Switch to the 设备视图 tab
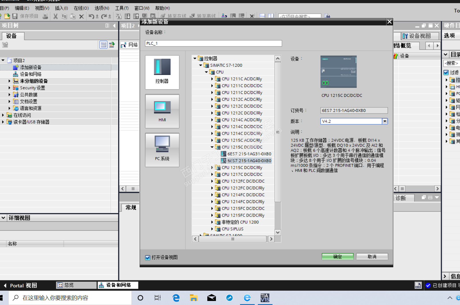The height and width of the screenshot is (305, 460). click(x=420, y=36)
